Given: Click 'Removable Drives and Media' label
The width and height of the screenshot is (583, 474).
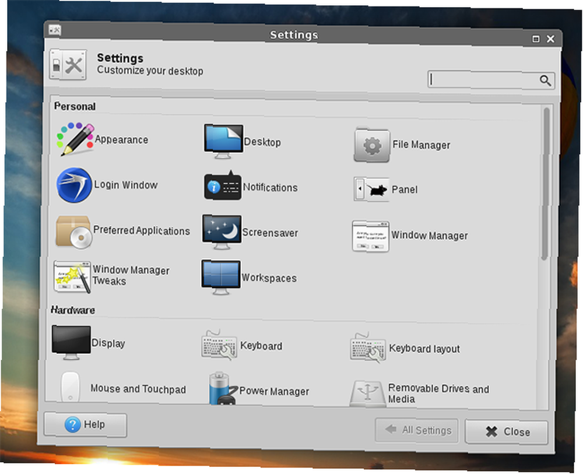Looking at the screenshot, I should point(439,394).
